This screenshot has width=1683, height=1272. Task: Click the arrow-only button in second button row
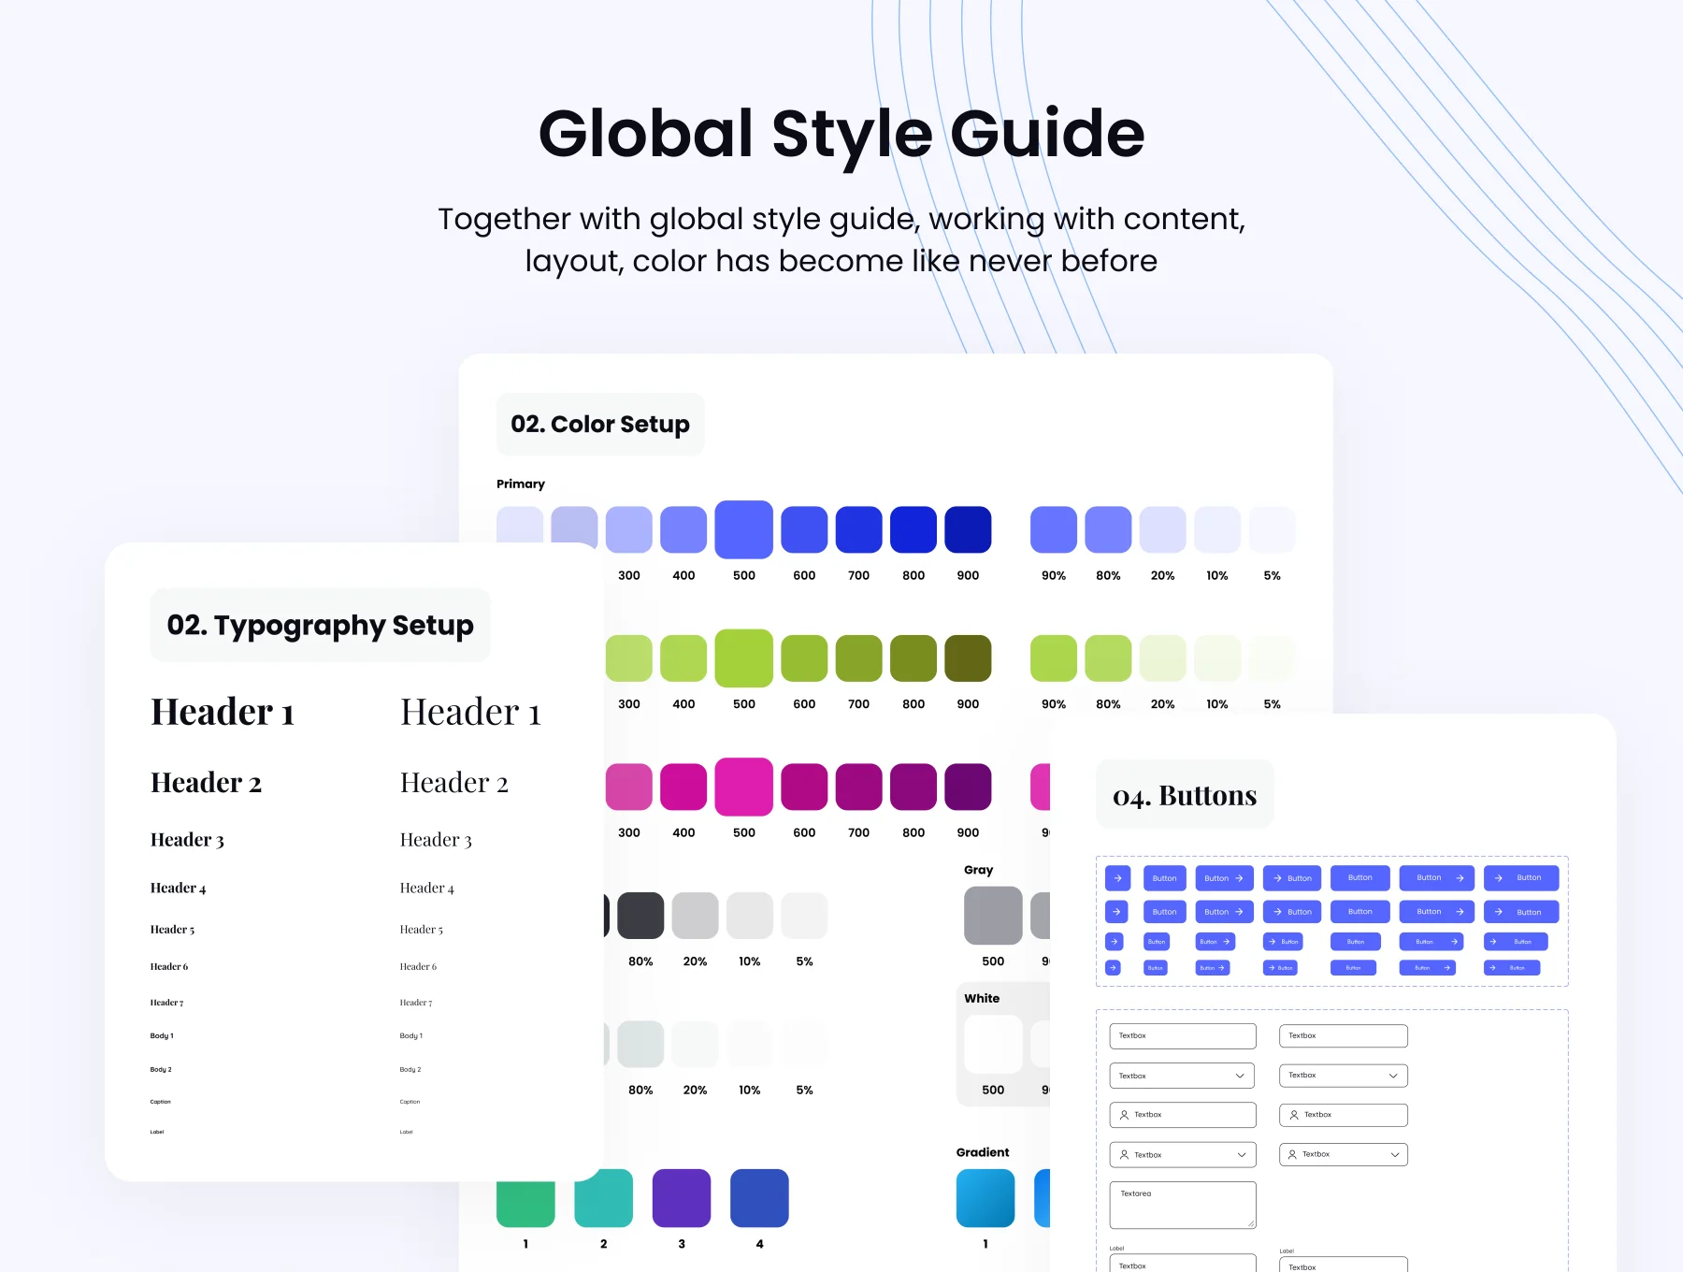point(1117,912)
